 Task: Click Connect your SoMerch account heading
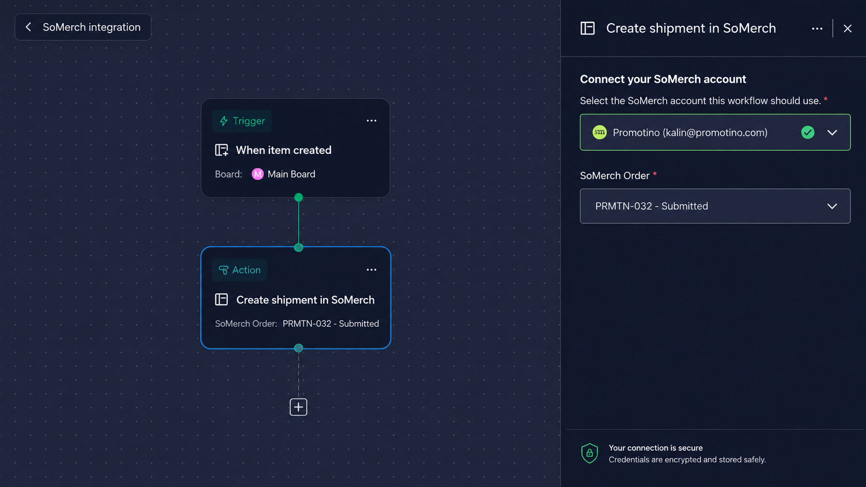point(663,79)
